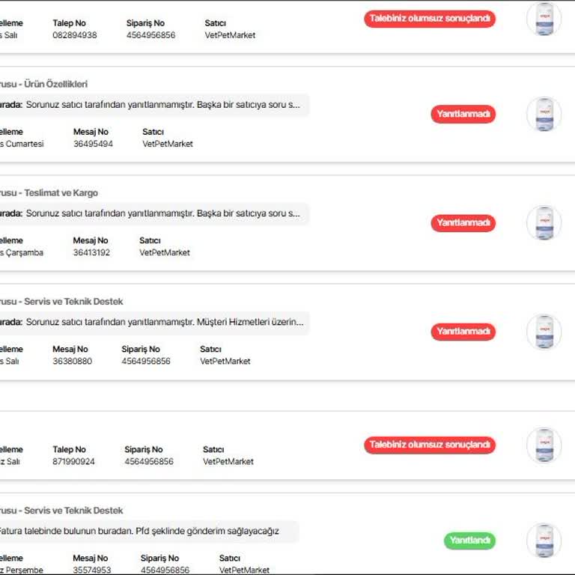Click order number beside request 871990924
The height and width of the screenshot is (575, 575).
pyautogui.click(x=149, y=462)
